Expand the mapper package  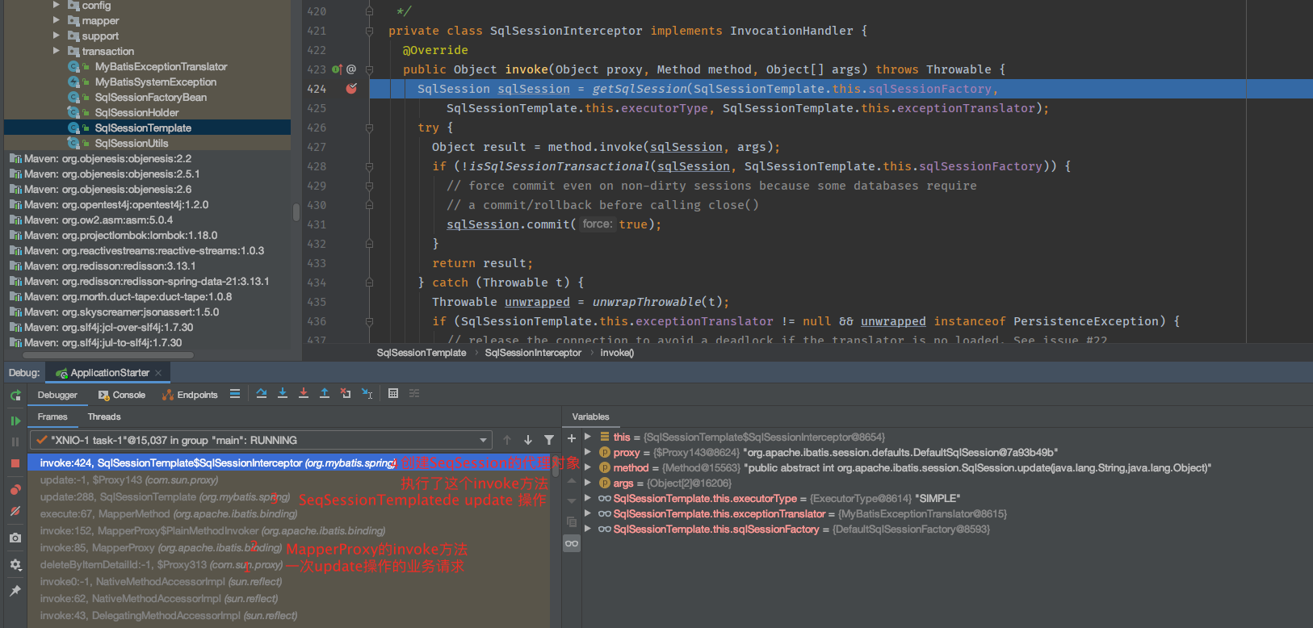(x=57, y=20)
